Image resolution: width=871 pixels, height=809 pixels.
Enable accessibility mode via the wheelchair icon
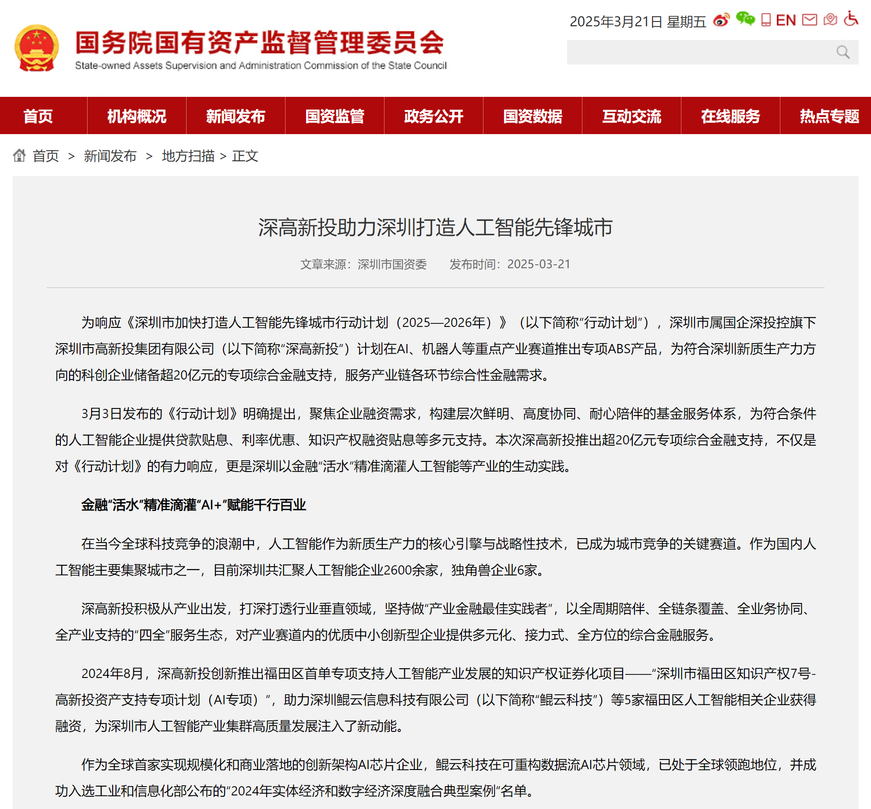851,19
